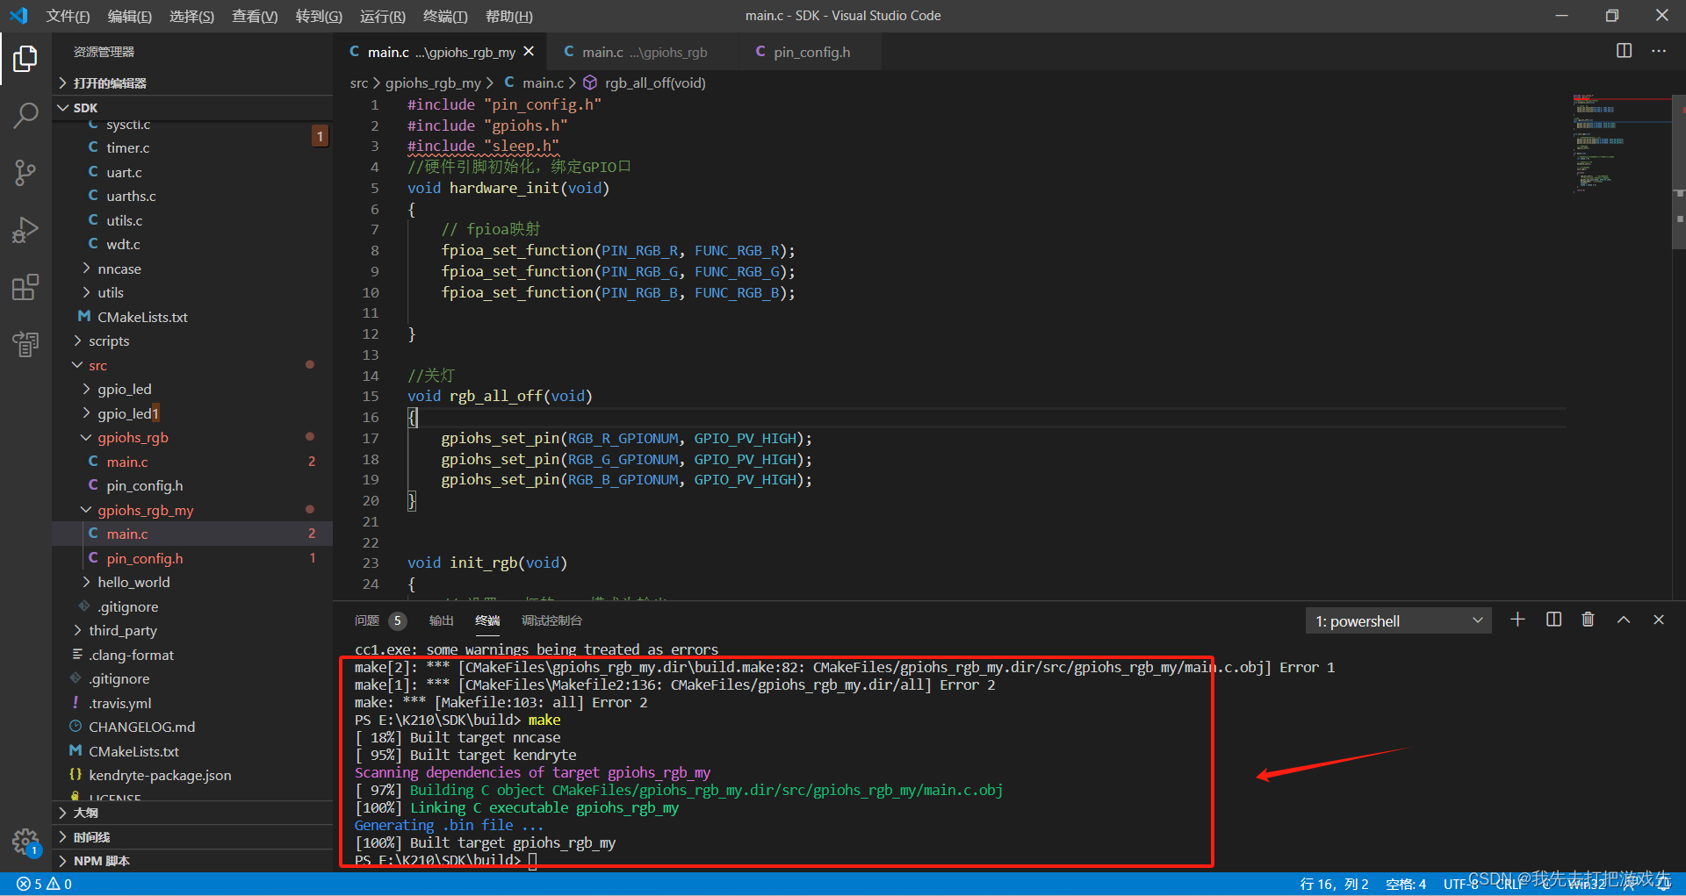Close the main.c gpiohs_rgb_my tab

point(529,52)
